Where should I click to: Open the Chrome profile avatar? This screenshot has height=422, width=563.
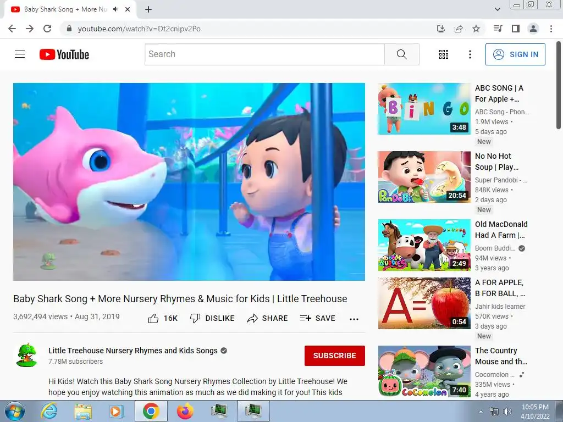533,29
